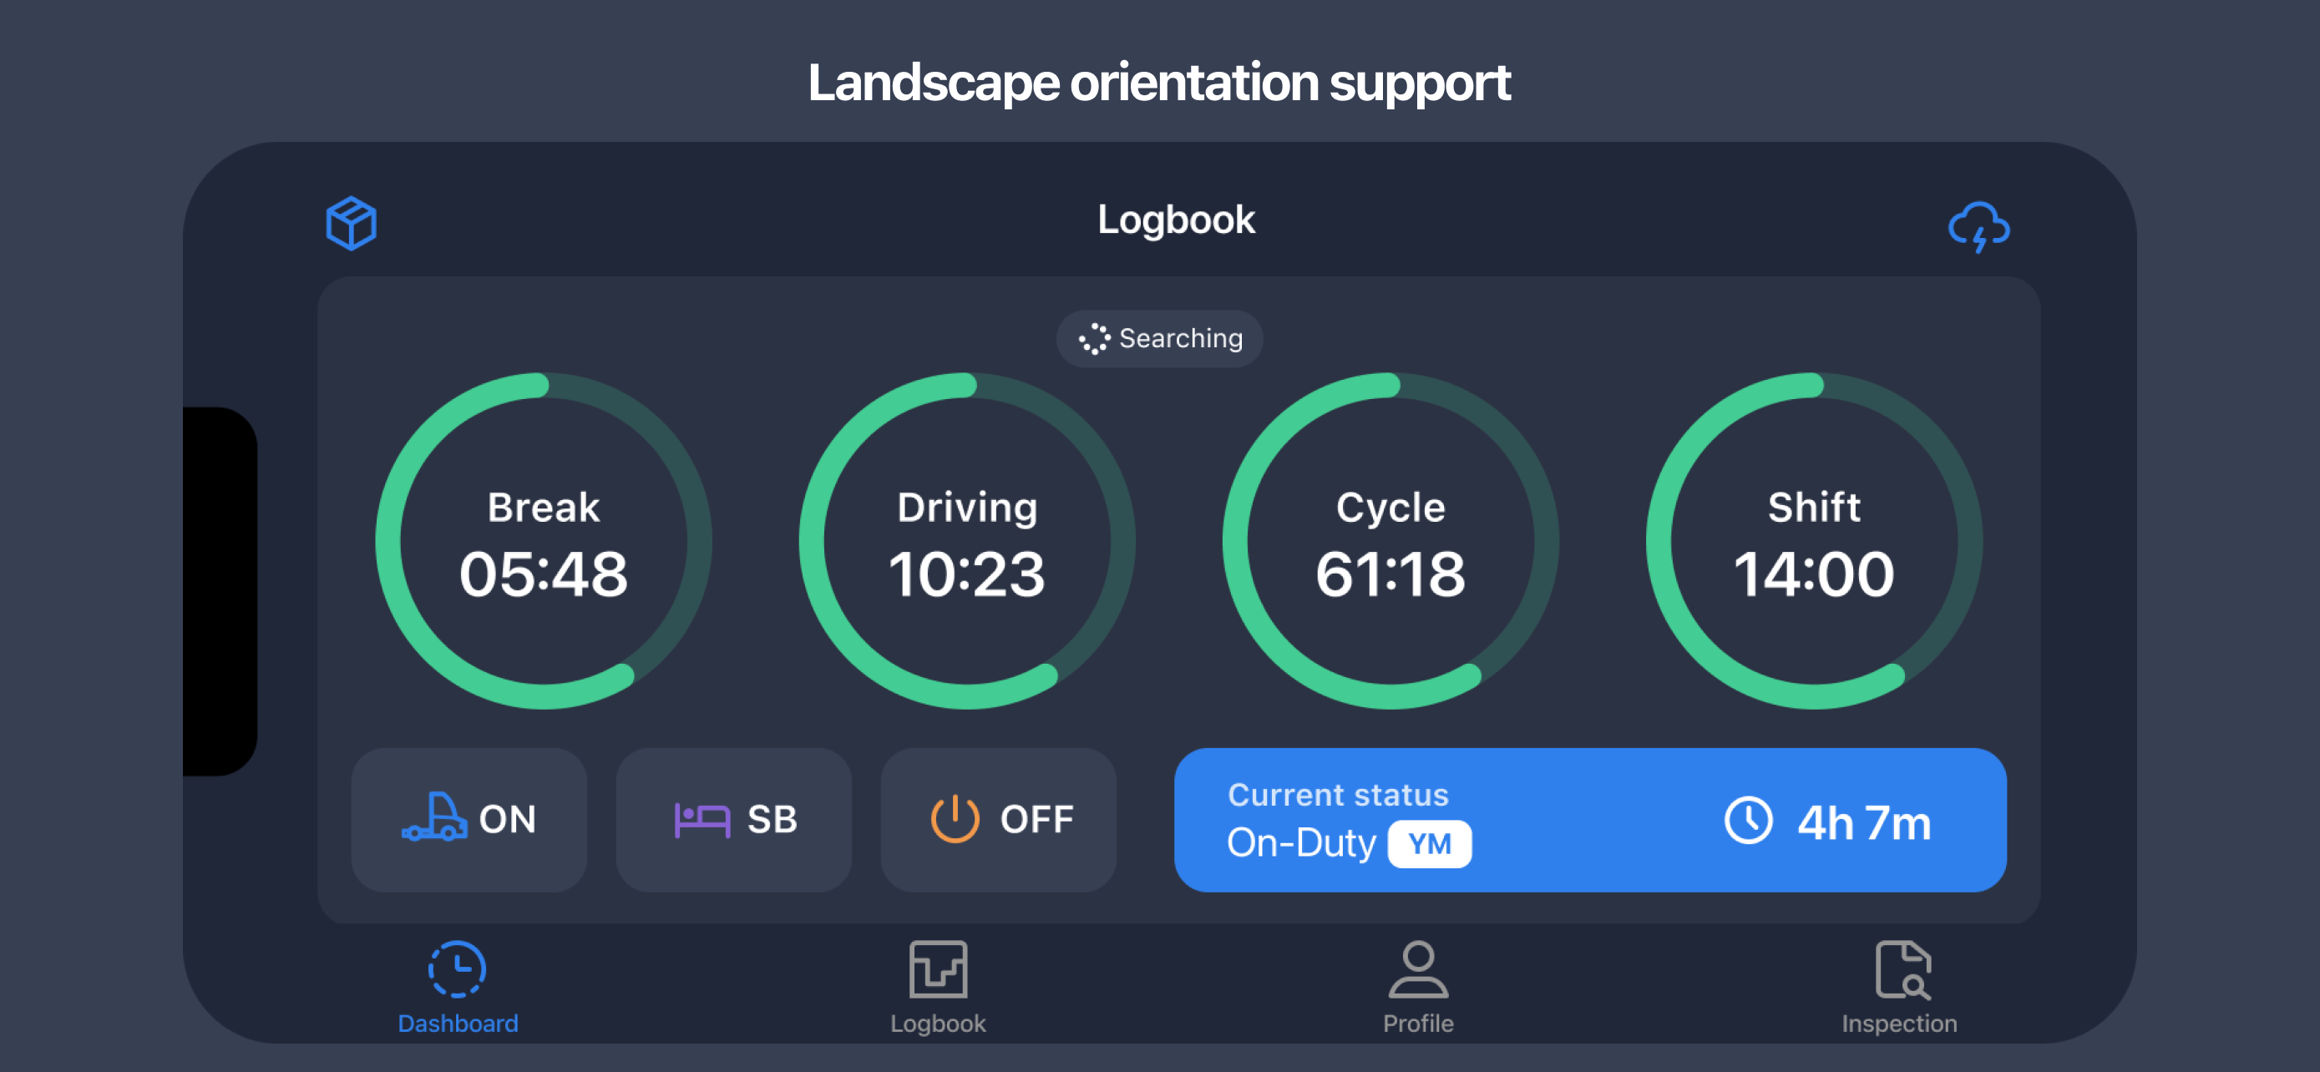Open the Break 05:48 timer ring
This screenshot has width=2320, height=1072.
543,541
